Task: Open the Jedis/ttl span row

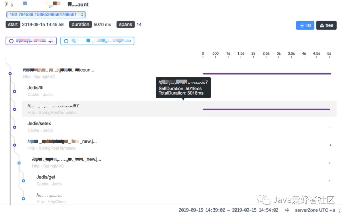Action: tap(179, 91)
